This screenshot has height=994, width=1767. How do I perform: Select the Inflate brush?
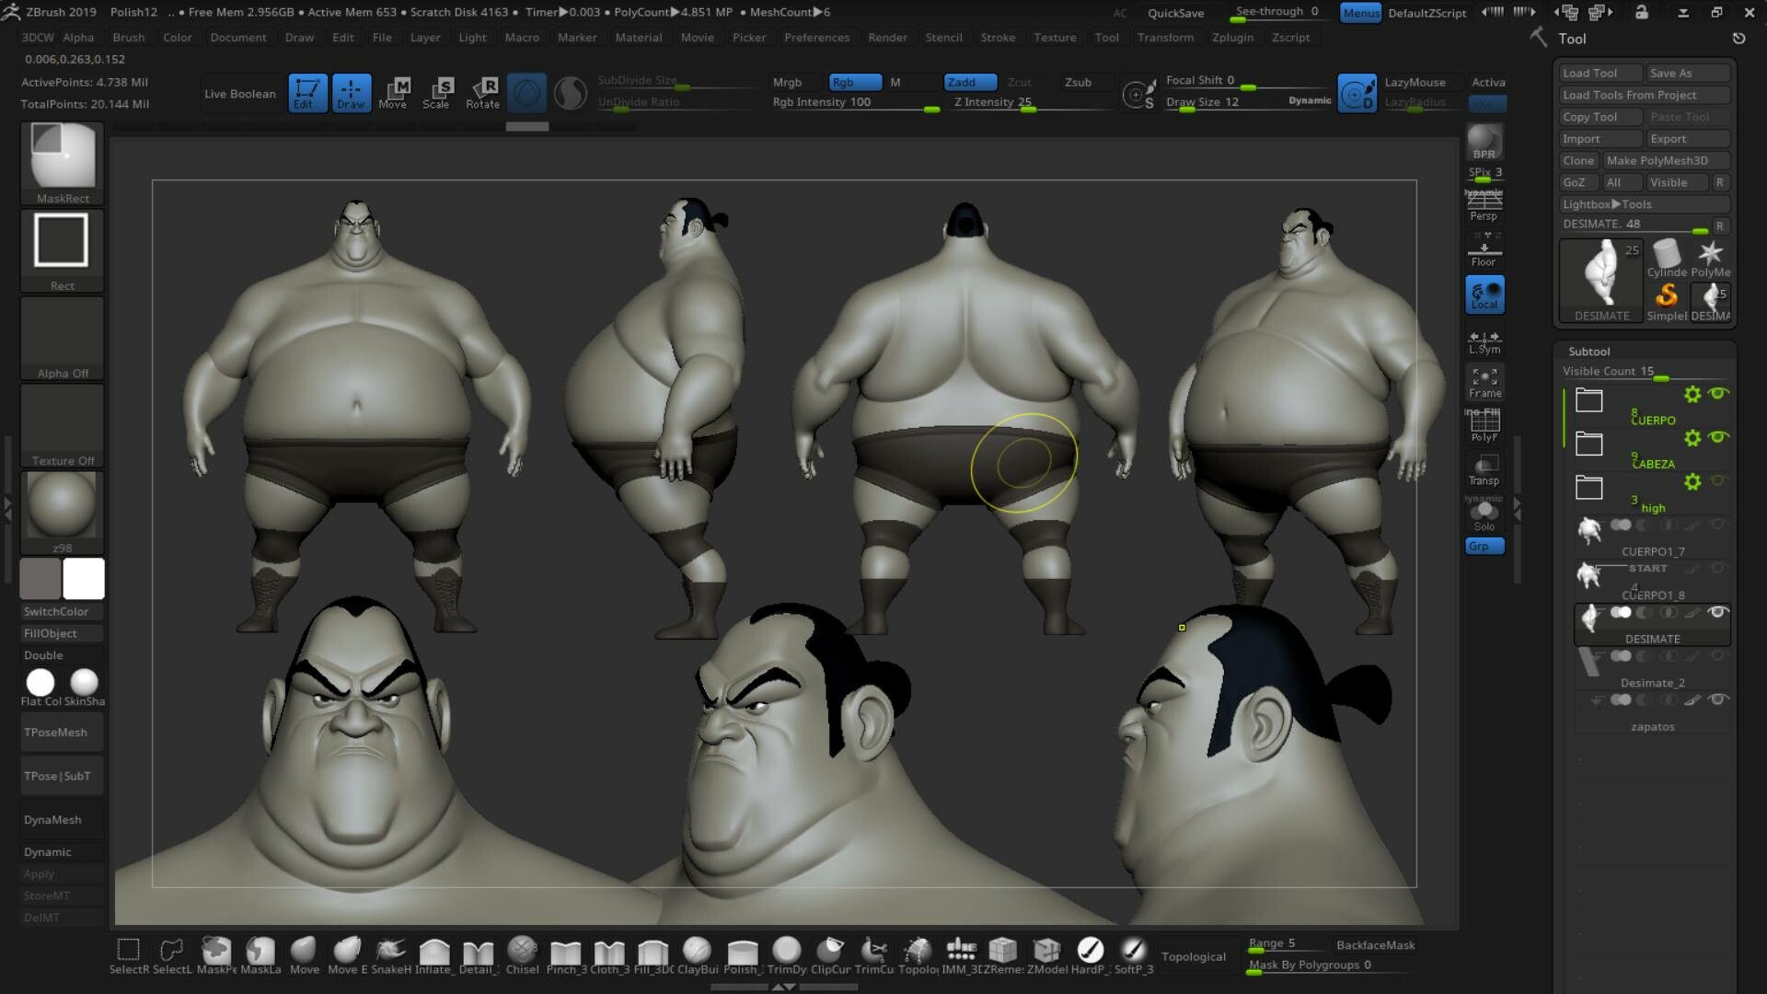pyautogui.click(x=433, y=955)
